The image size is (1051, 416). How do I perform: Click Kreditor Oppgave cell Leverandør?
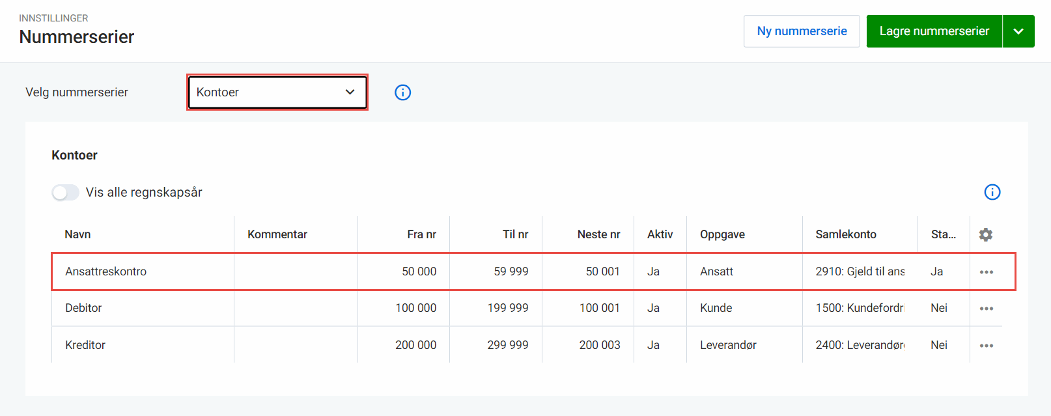(727, 345)
